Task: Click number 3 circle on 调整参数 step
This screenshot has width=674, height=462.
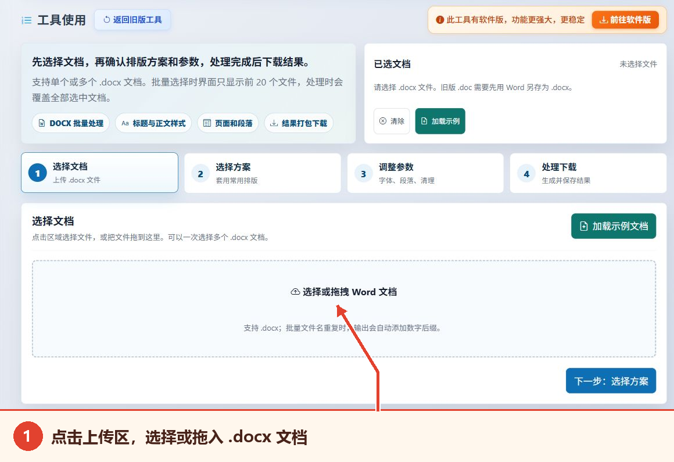Action: pos(363,174)
